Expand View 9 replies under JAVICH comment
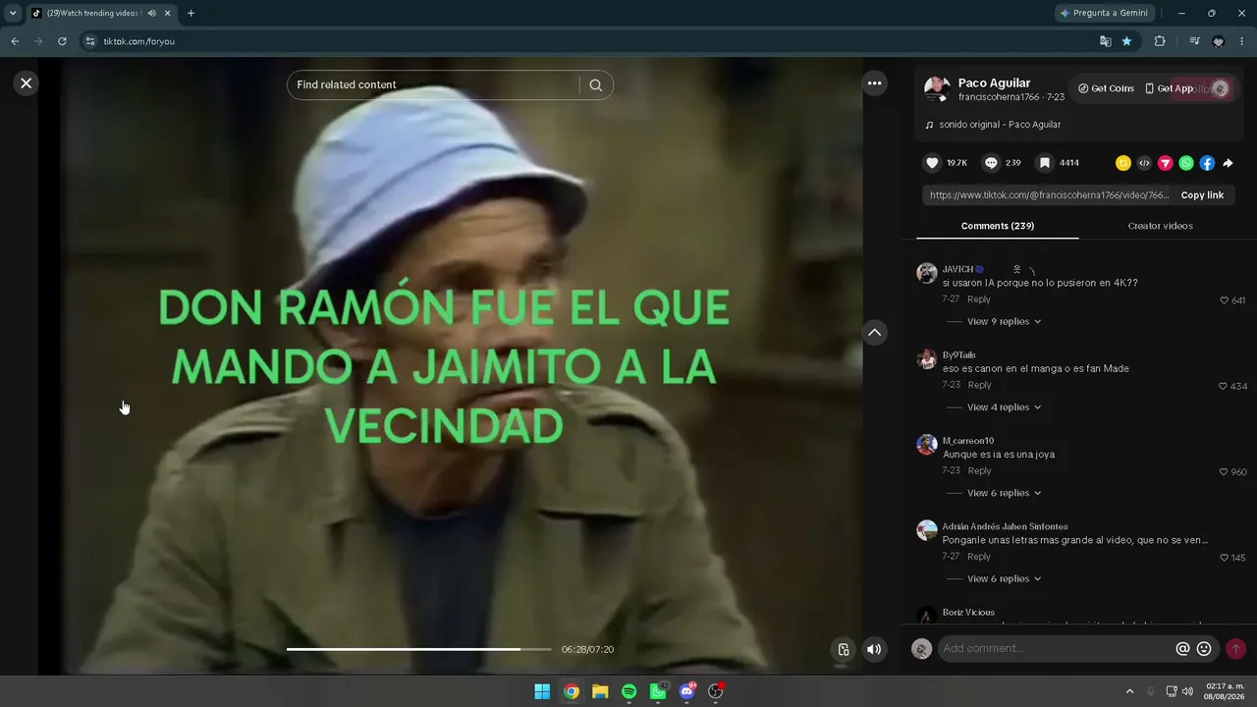Image resolution: width=1257 pixels, height=707 pixels. click(x=1004, y=322)
